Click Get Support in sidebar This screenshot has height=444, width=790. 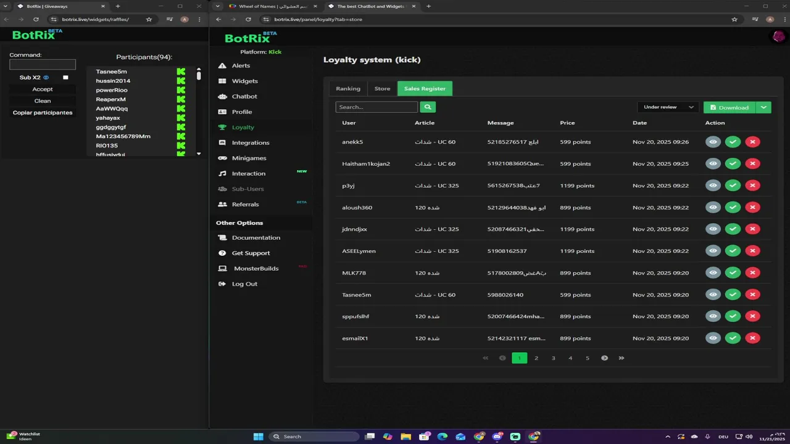[251, 253]
